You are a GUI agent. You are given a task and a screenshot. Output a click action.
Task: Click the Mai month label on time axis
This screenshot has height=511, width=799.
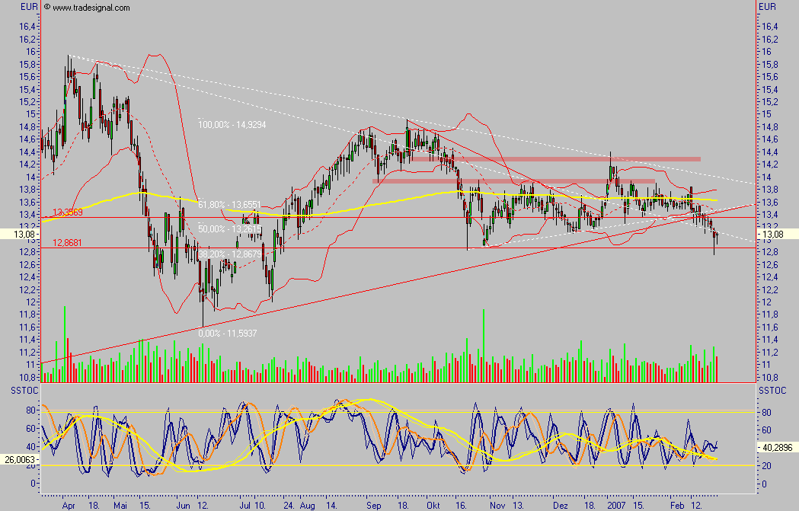120,506
